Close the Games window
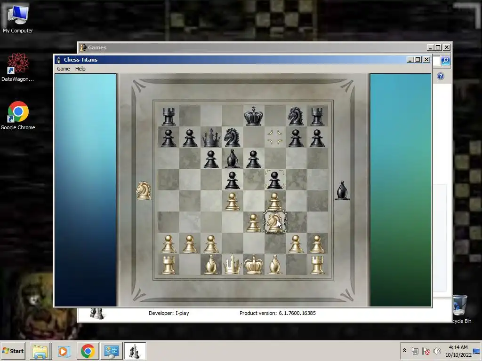 447,47
